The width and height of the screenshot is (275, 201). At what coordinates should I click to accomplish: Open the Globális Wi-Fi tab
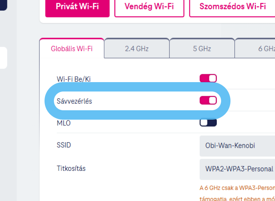72,49
